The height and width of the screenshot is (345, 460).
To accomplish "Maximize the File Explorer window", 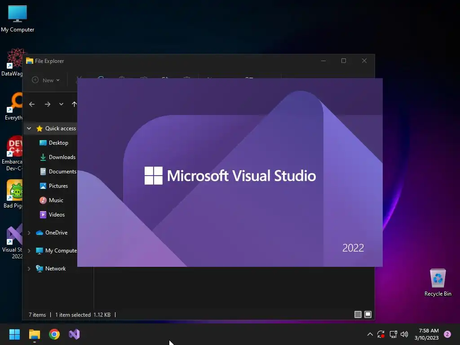I will tap(344, 61).
